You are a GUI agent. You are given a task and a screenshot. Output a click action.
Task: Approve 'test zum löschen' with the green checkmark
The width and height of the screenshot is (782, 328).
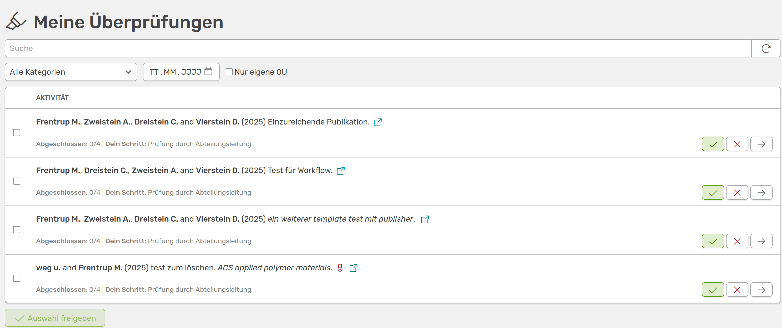(712, 290)
